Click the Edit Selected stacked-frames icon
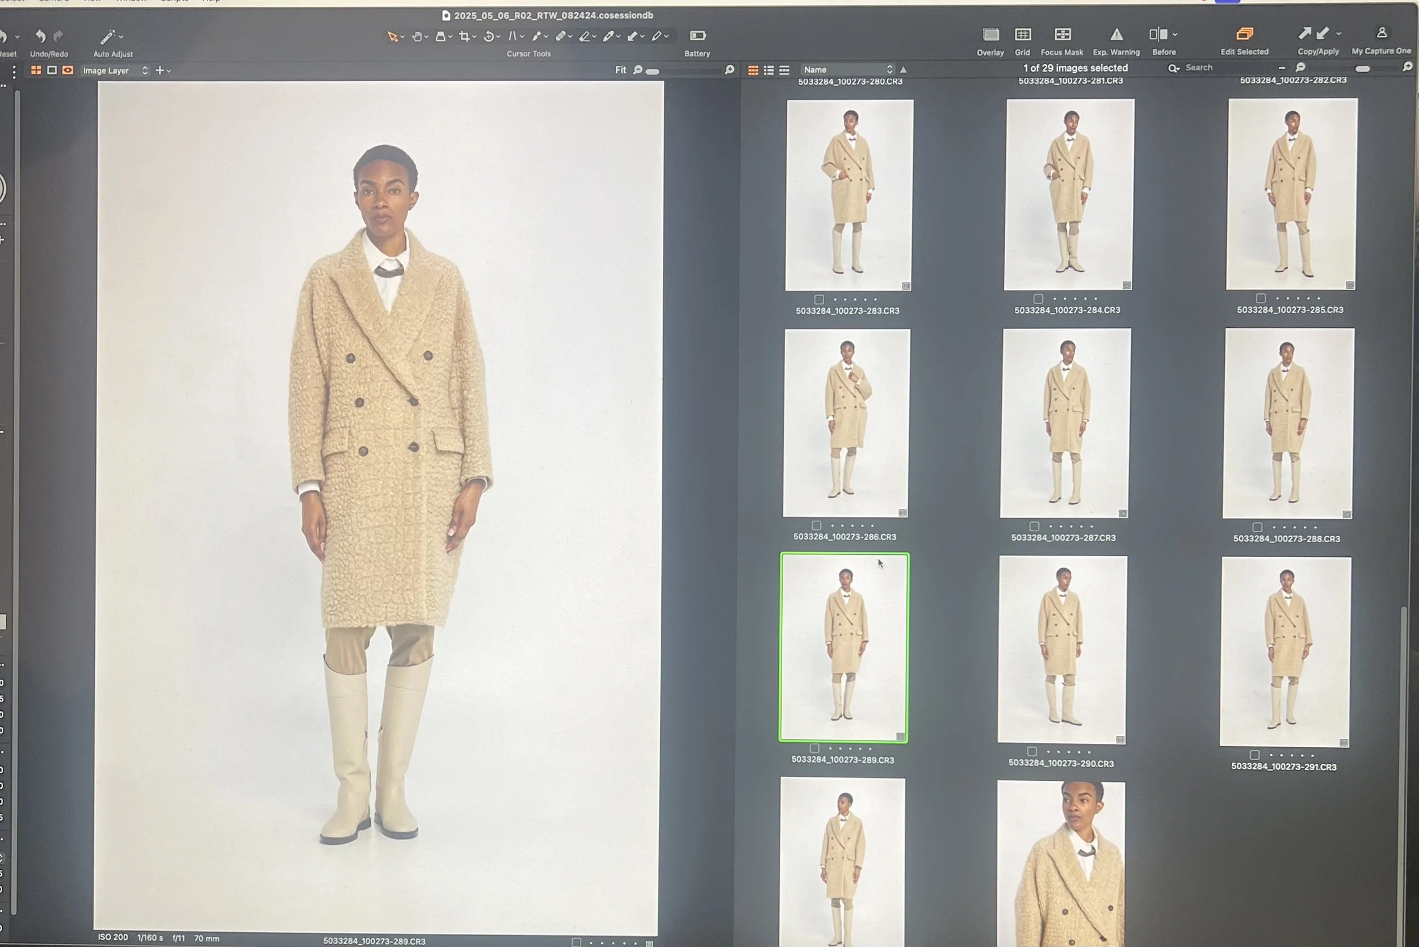Image resolution: width=1419 pixels, height=947 pixels. point(1244,33)
